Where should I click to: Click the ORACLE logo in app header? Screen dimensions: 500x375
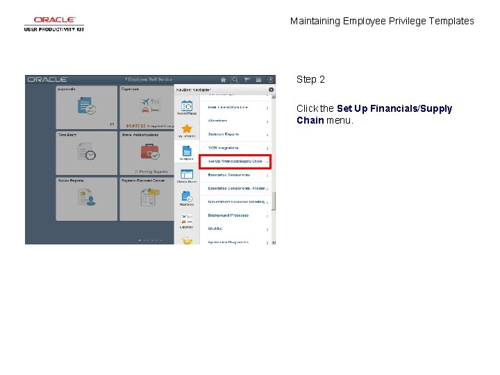tap(47, 80)
